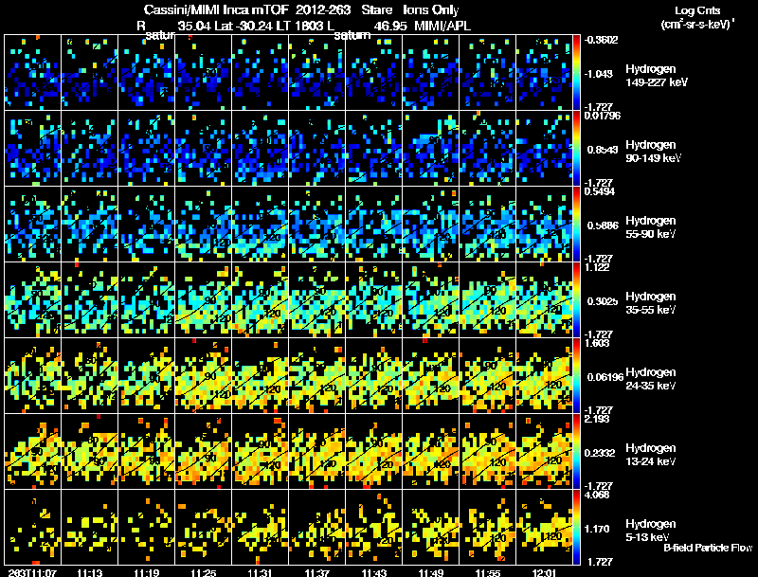
Task: Open the 11:31 panel in the 55-90 keV row
Action: pos(260,225)
